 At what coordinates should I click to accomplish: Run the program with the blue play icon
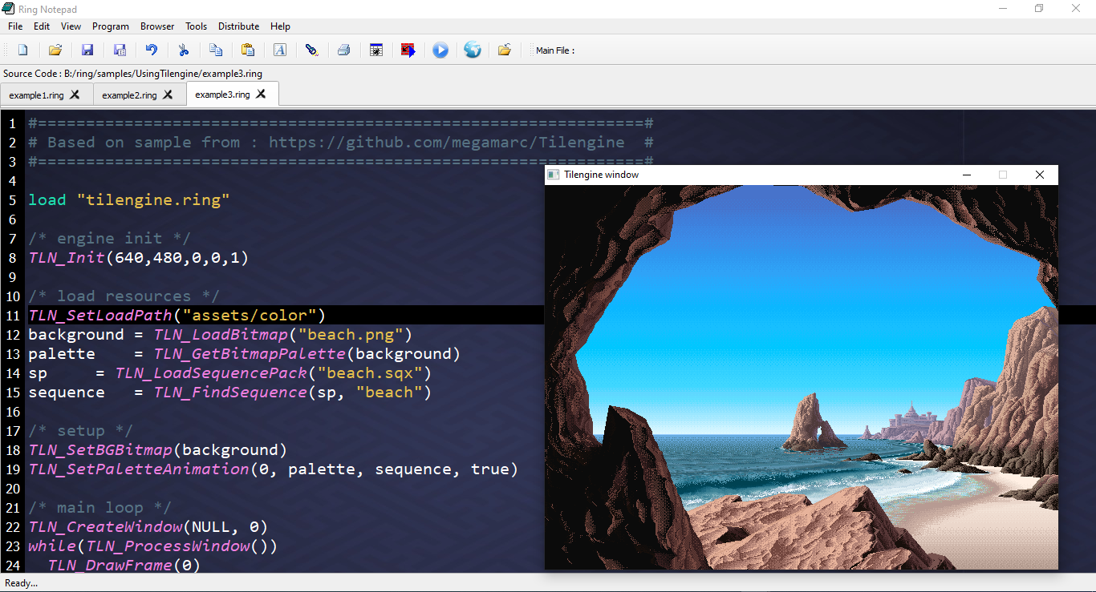coord(440,50)
